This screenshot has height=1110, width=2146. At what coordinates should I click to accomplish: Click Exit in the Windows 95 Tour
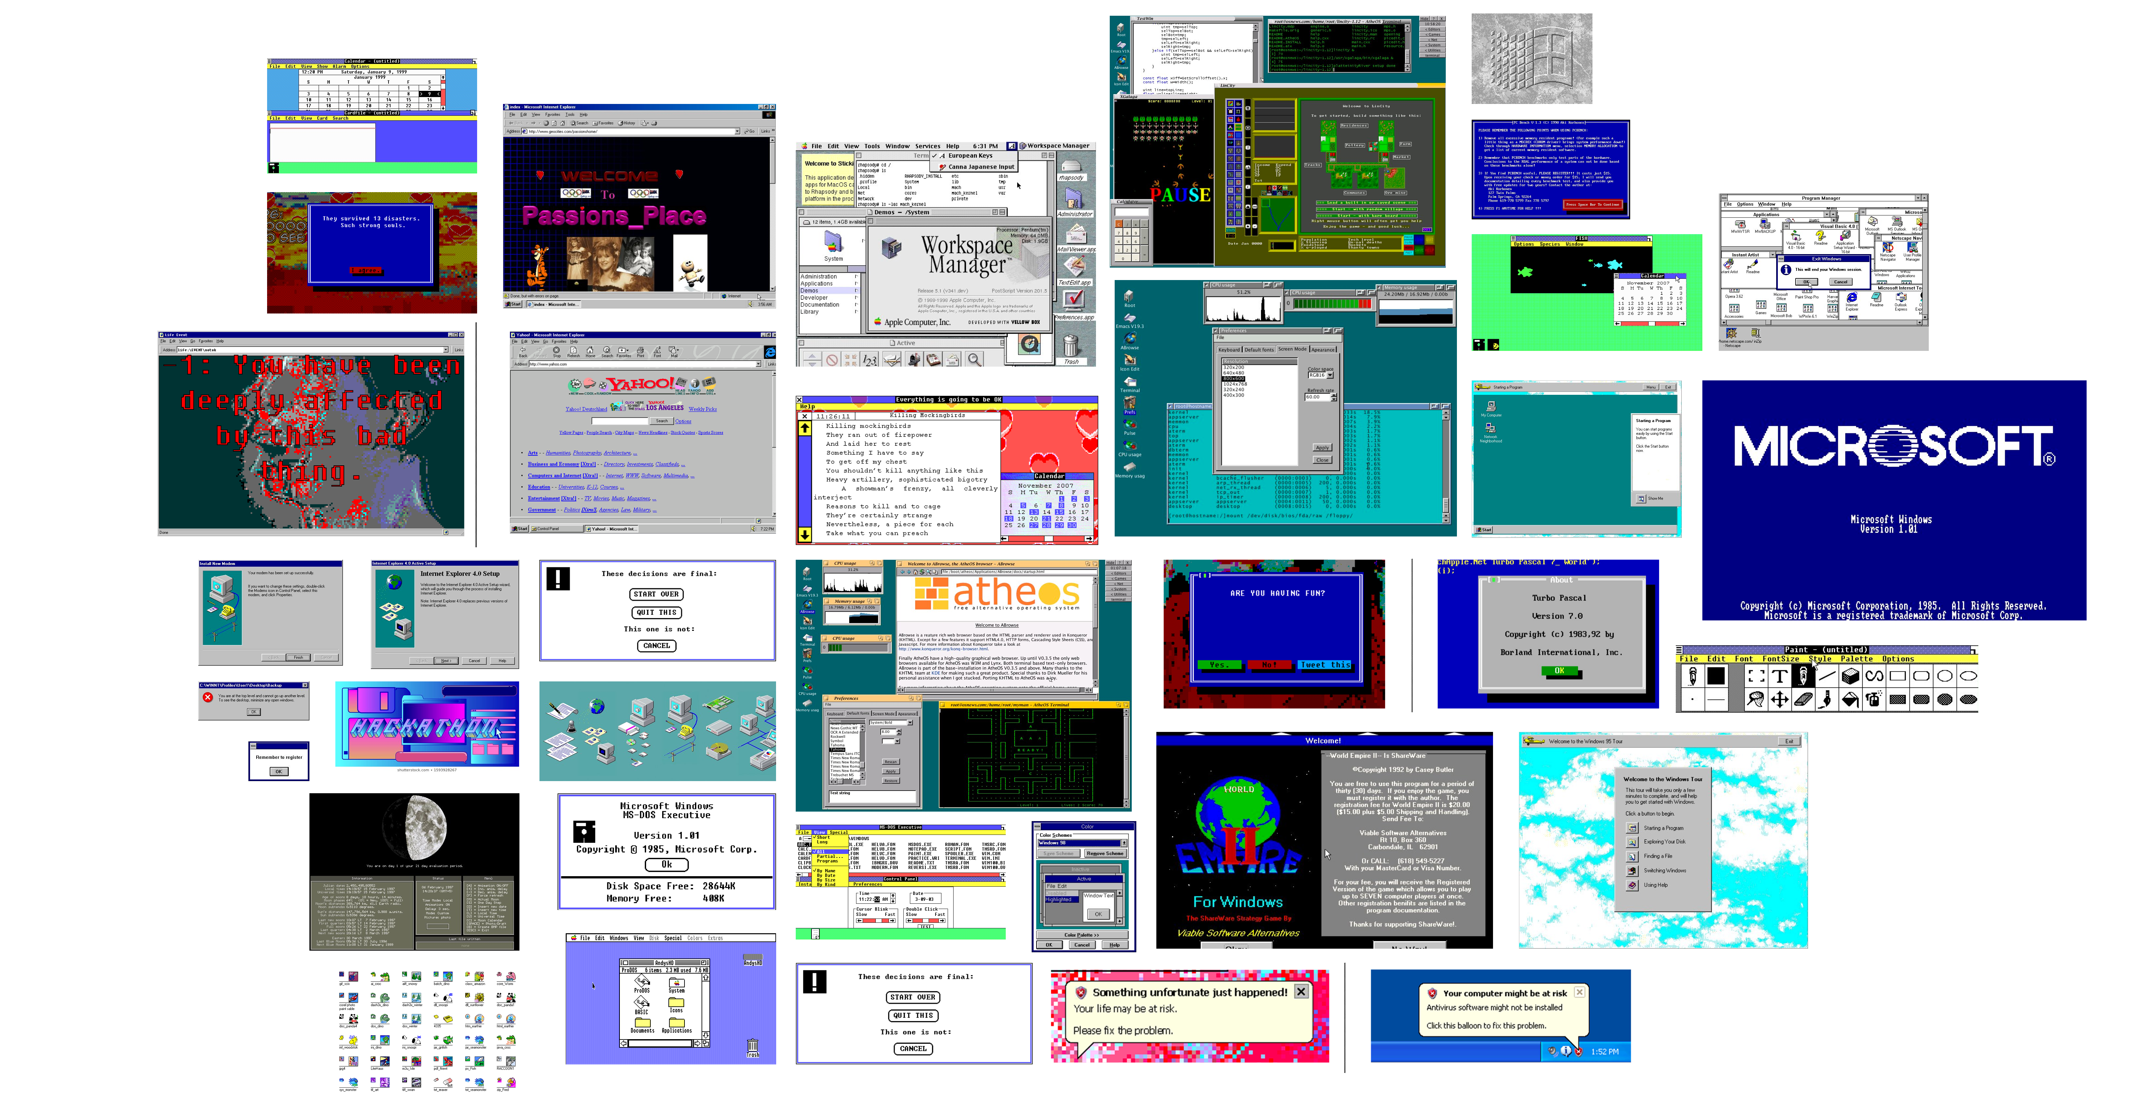point(1789,741)
